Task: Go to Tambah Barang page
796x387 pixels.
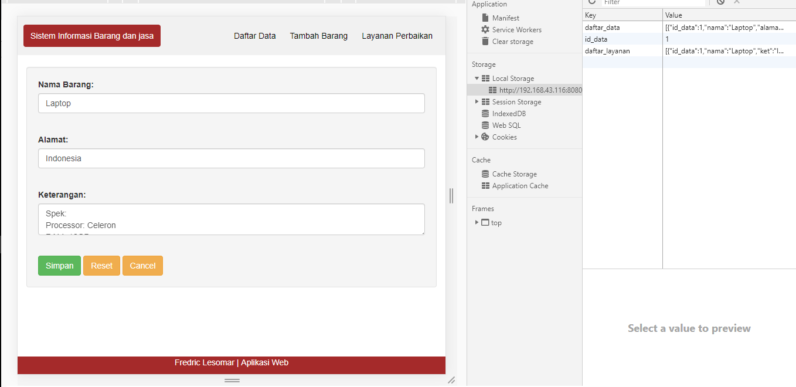Action: 319,36
